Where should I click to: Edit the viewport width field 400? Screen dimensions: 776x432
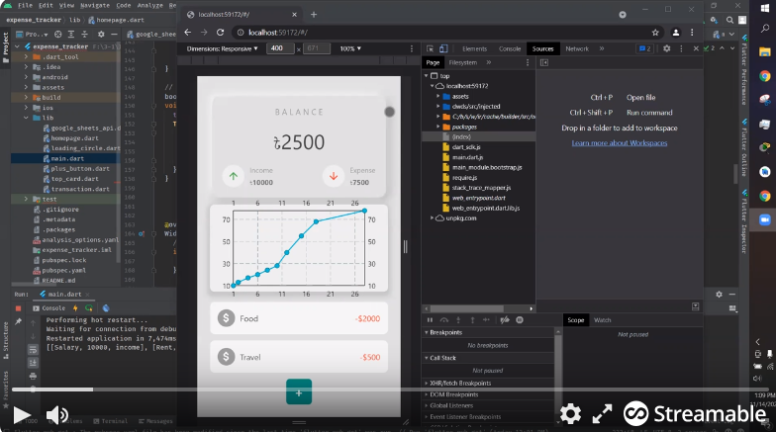coord(280,48)
